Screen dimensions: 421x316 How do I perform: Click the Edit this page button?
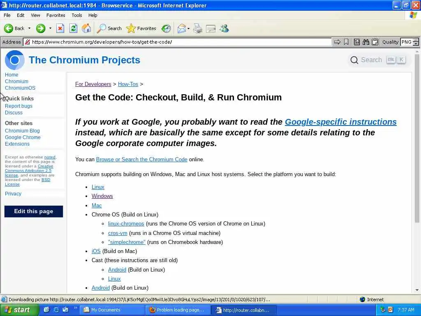[x=34, y=211]
